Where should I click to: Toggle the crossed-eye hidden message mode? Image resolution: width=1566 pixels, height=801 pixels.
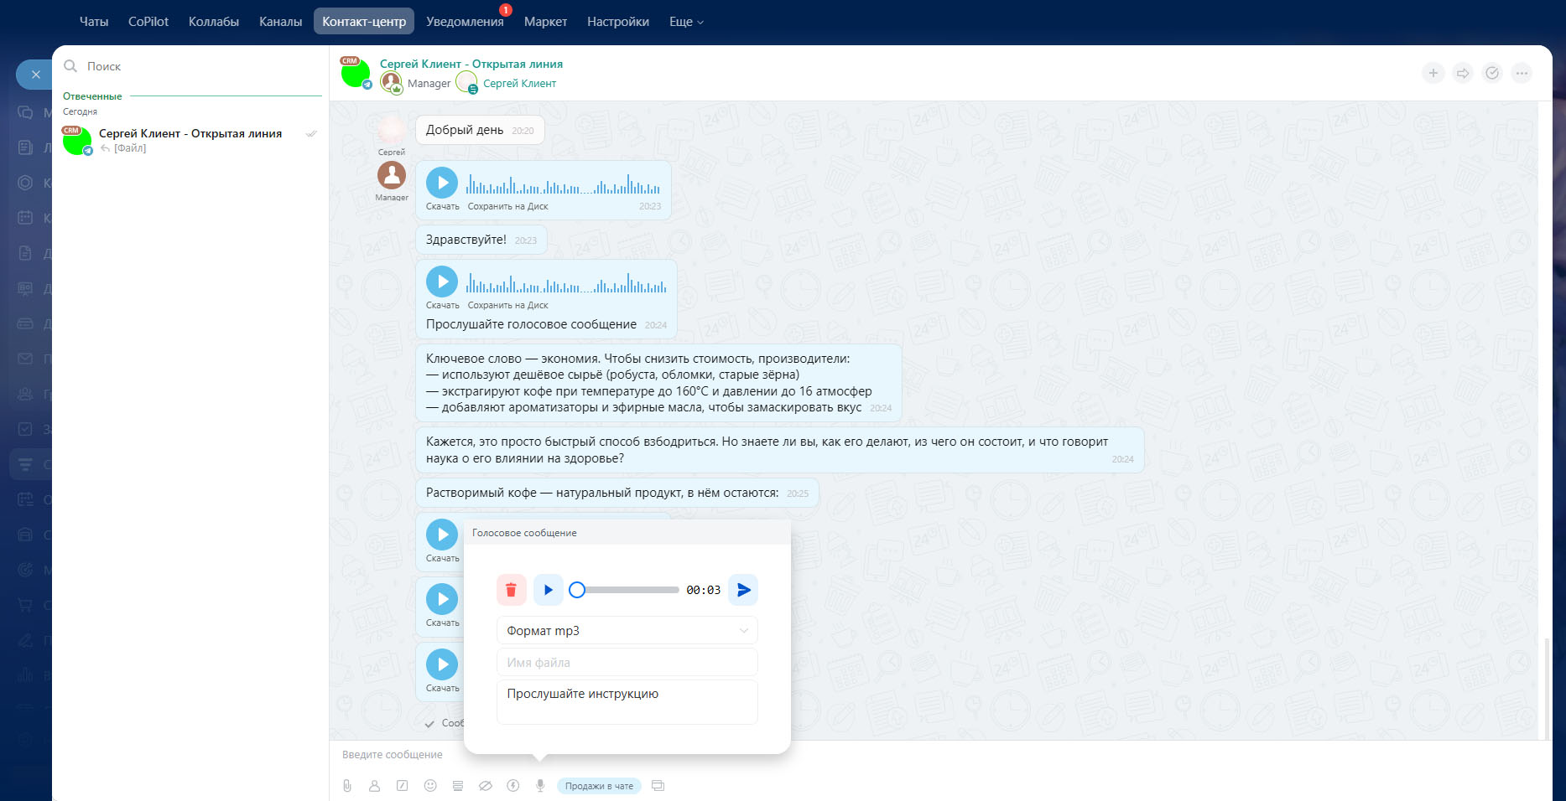486,786
